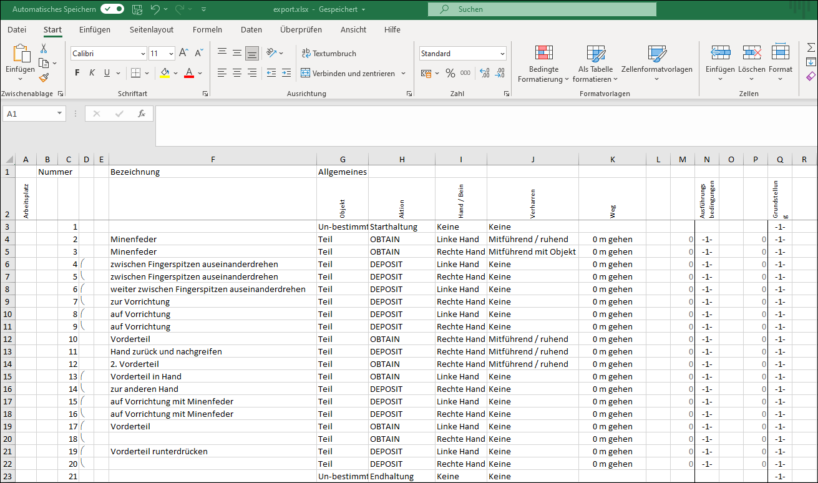Screen dimensions: 818x483
Task: Decrease font size with small A icon
Action: pyautogui.click(x=199, y=53)
